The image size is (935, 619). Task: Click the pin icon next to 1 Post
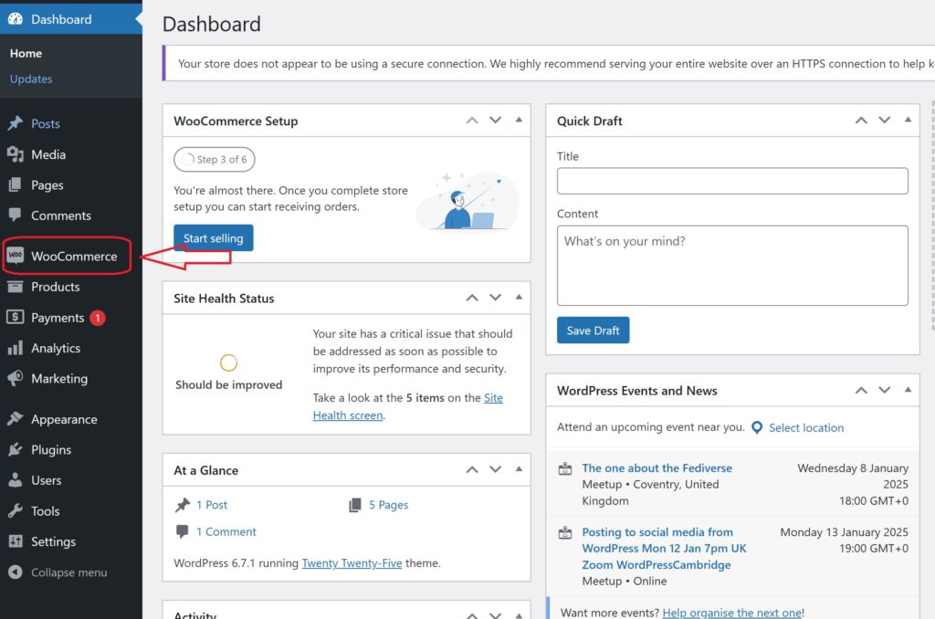point(183,505)
